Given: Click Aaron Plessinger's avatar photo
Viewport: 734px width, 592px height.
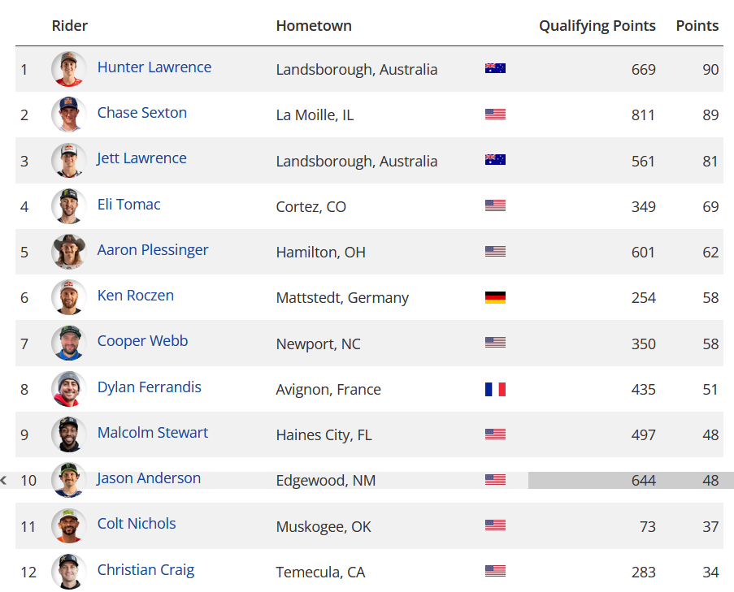Looking at the screenshot, I should (x=69, y=252).
